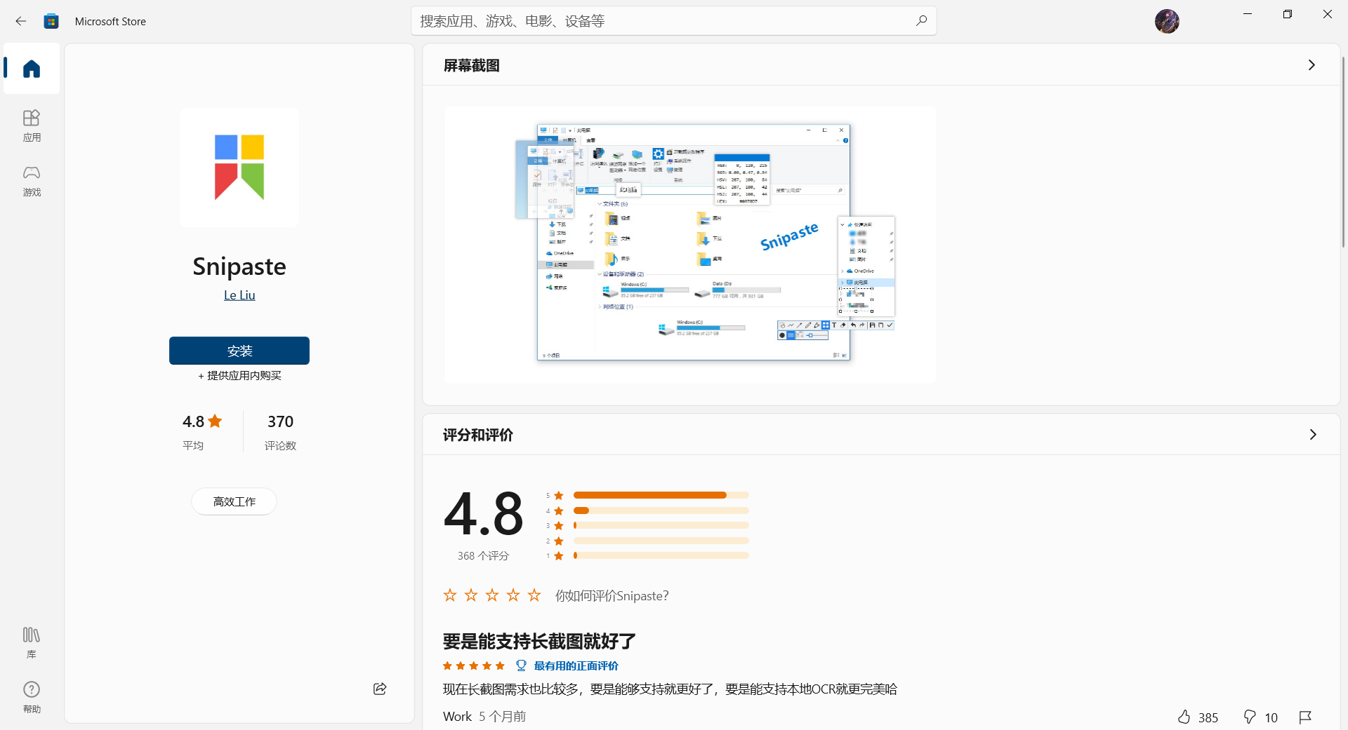Screen dimensions: 1348x730
Task: Open the 应用 (Apps) sidebar tab
Action: point(32,126)
